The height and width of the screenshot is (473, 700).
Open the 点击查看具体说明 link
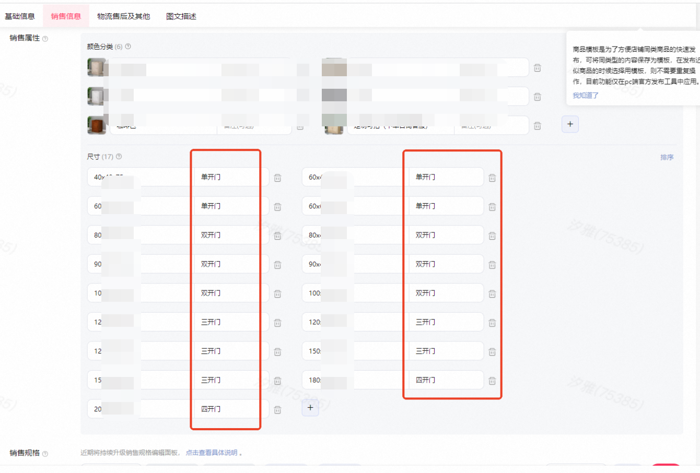(x=212, y=453)
